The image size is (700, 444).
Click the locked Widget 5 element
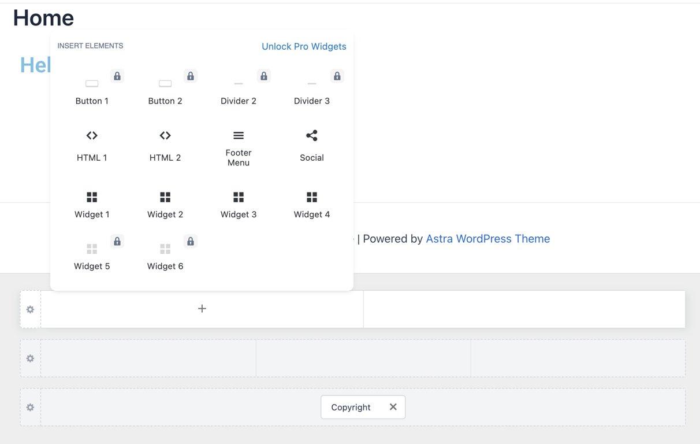pos(92,254)
